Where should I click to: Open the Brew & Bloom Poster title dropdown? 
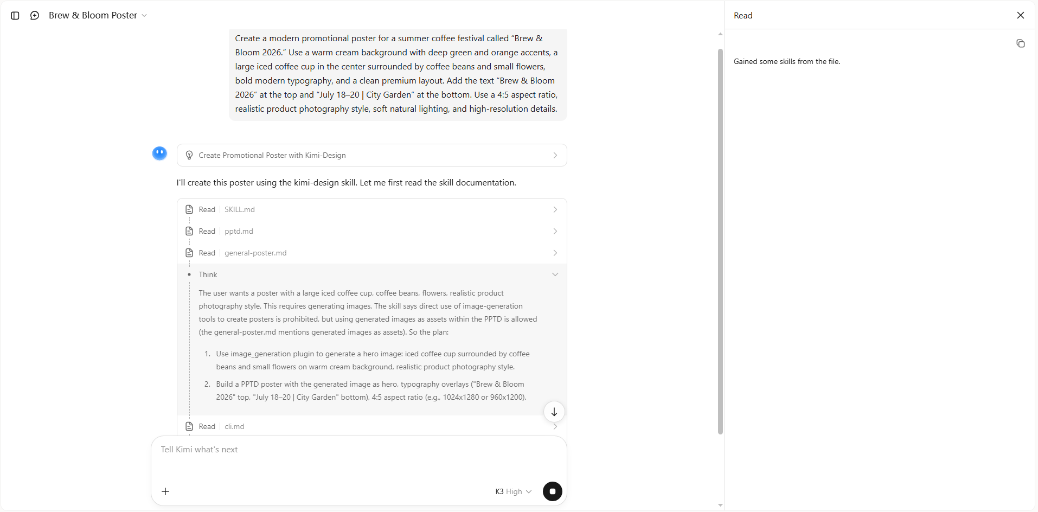98,16
